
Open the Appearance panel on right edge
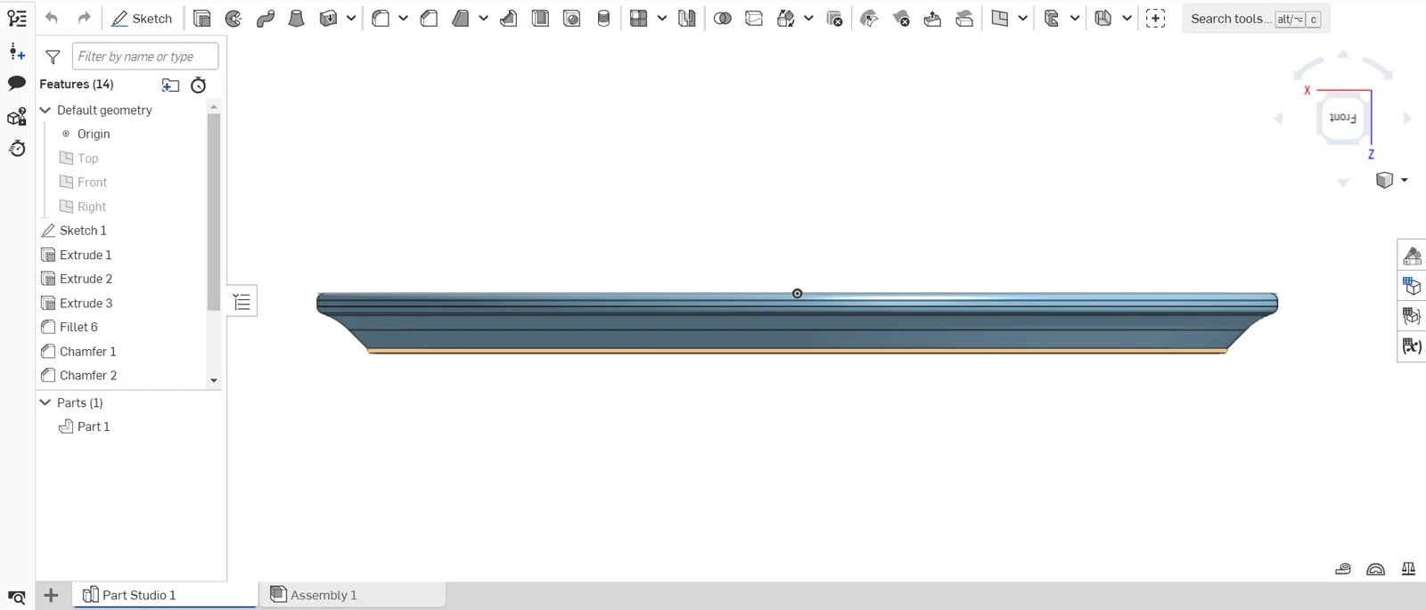pos(1412,256)
